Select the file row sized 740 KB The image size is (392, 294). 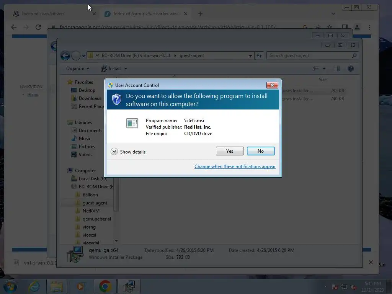[313, 99]
